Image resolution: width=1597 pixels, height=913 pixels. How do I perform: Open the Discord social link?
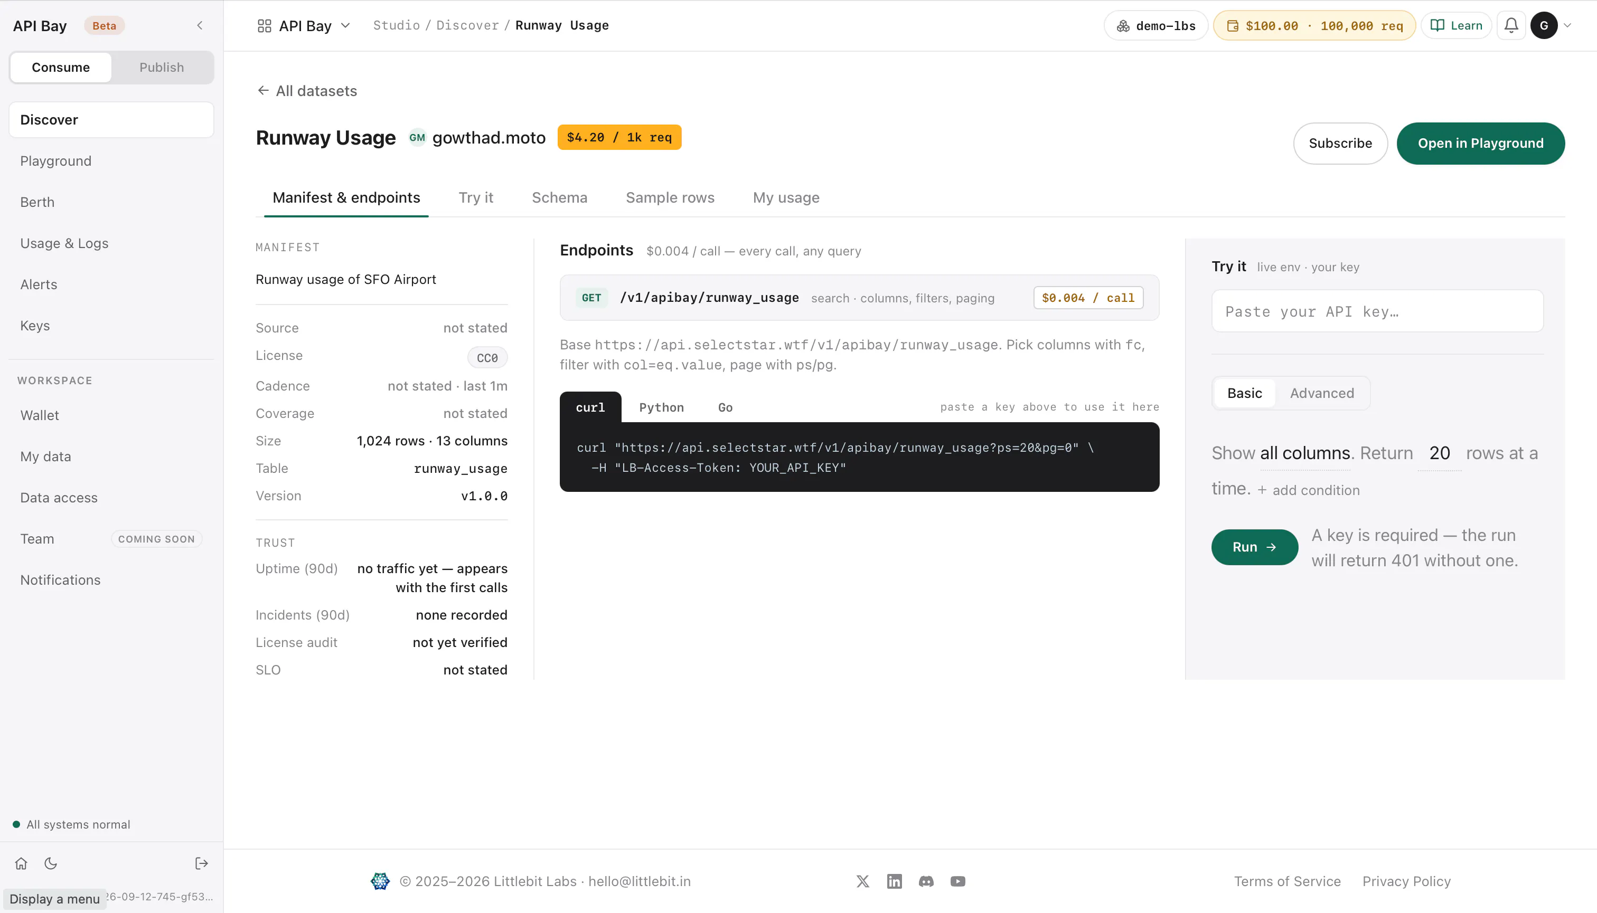click(926, 881)
